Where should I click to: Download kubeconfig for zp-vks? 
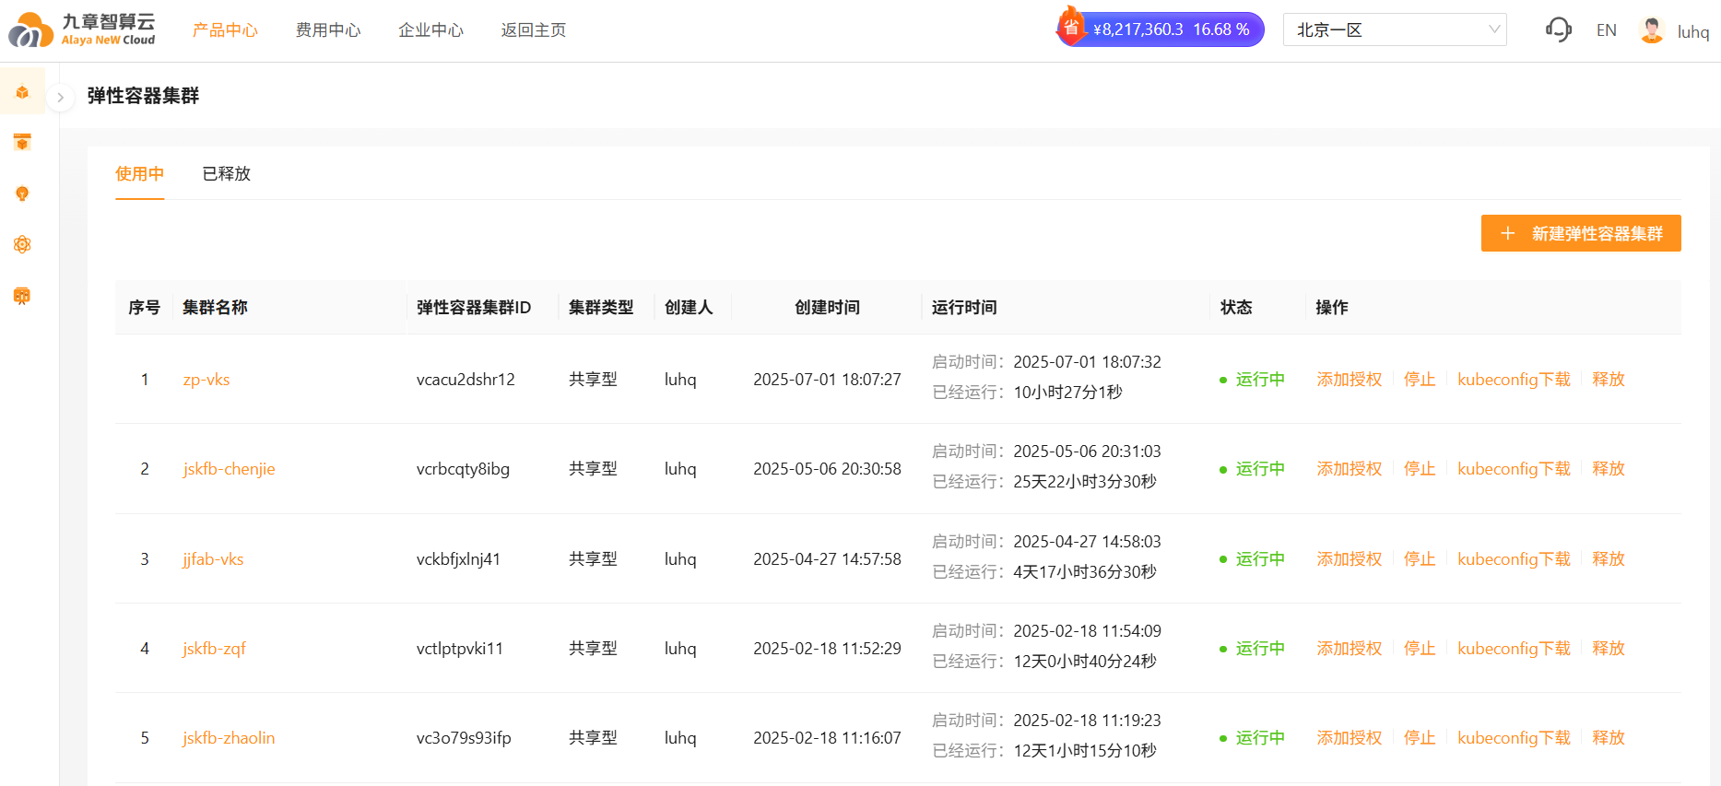[x=1514, y=380]
